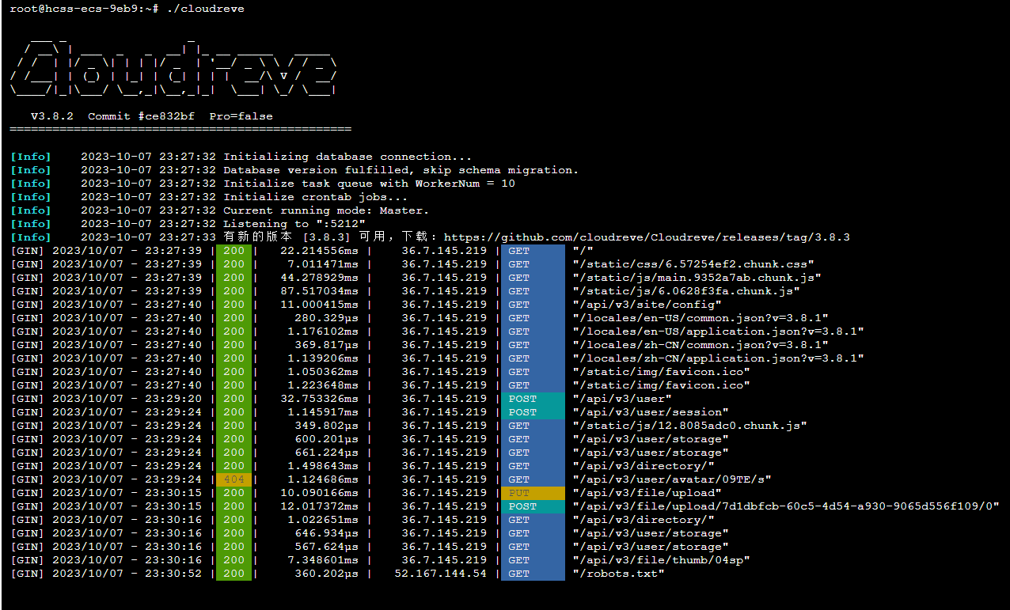
Task: Click the "/api/v3/user/avatar/09TE/s" path
Action: point(672,479)
